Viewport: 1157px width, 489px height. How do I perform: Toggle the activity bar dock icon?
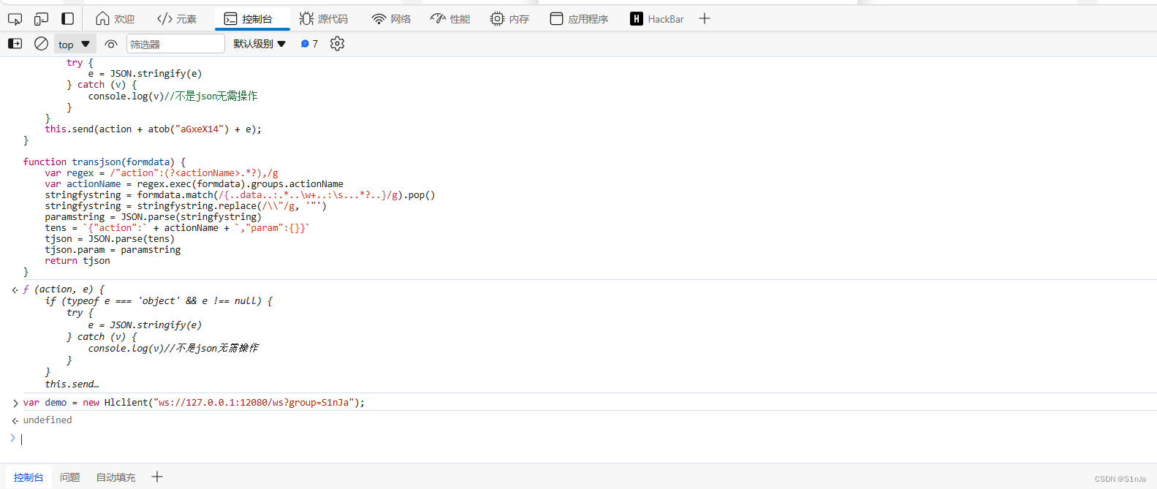tap(67, 19)
